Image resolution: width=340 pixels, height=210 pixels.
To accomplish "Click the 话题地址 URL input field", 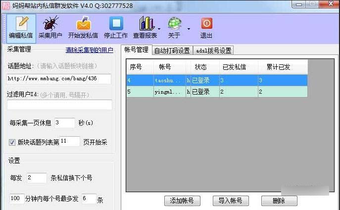I will tap(59, 79).
